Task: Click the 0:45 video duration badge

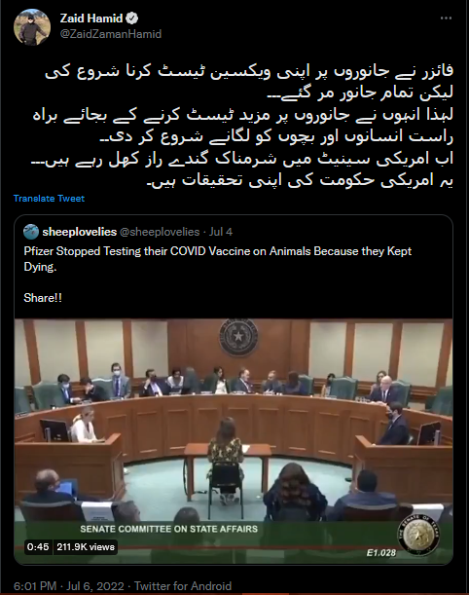Action: [38, 547]
